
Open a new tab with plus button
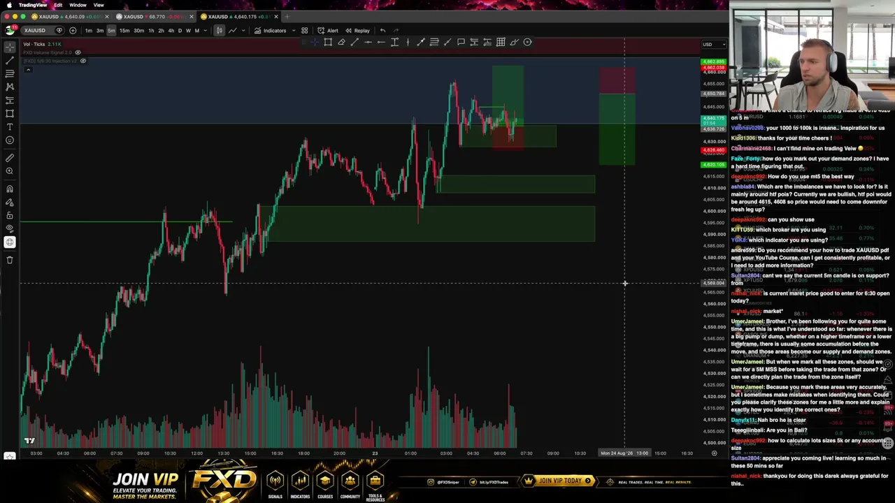click(287, 17)
